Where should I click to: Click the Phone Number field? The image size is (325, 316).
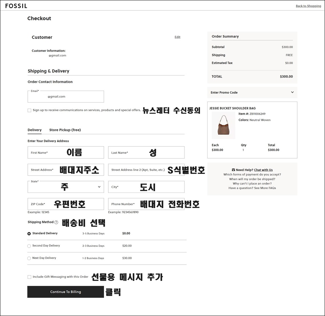pyautogui.click(x=146, y=204)
